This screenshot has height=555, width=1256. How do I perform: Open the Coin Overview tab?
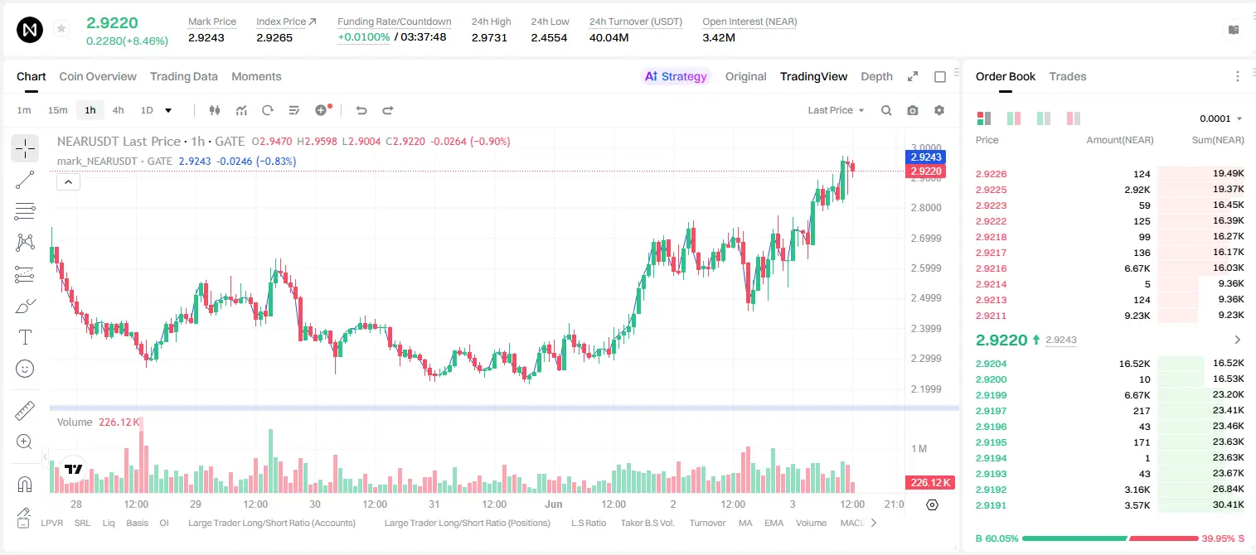point(98,76)
